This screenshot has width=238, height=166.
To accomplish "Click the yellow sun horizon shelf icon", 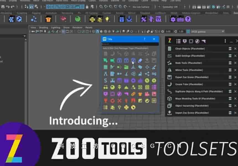I will pos(100,19).
